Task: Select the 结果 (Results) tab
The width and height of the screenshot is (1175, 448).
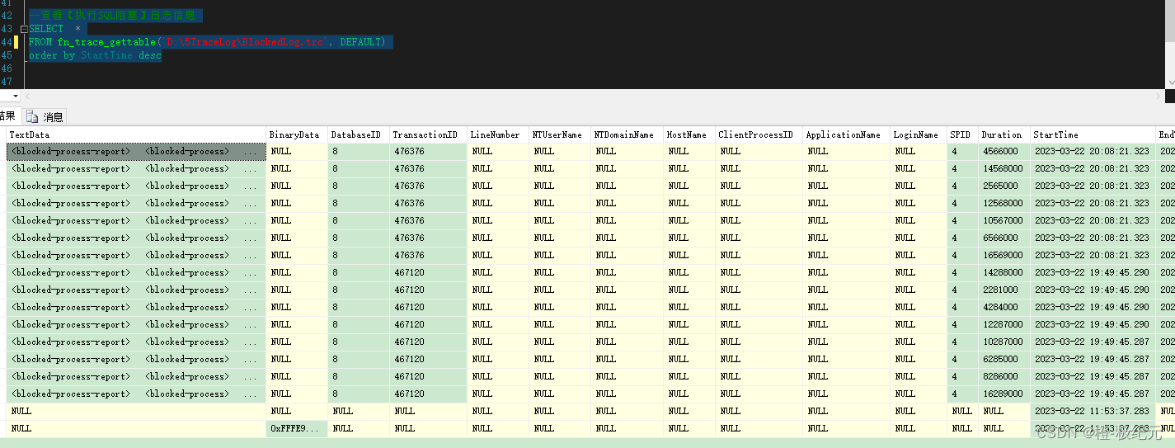Action: pos(7,116)
